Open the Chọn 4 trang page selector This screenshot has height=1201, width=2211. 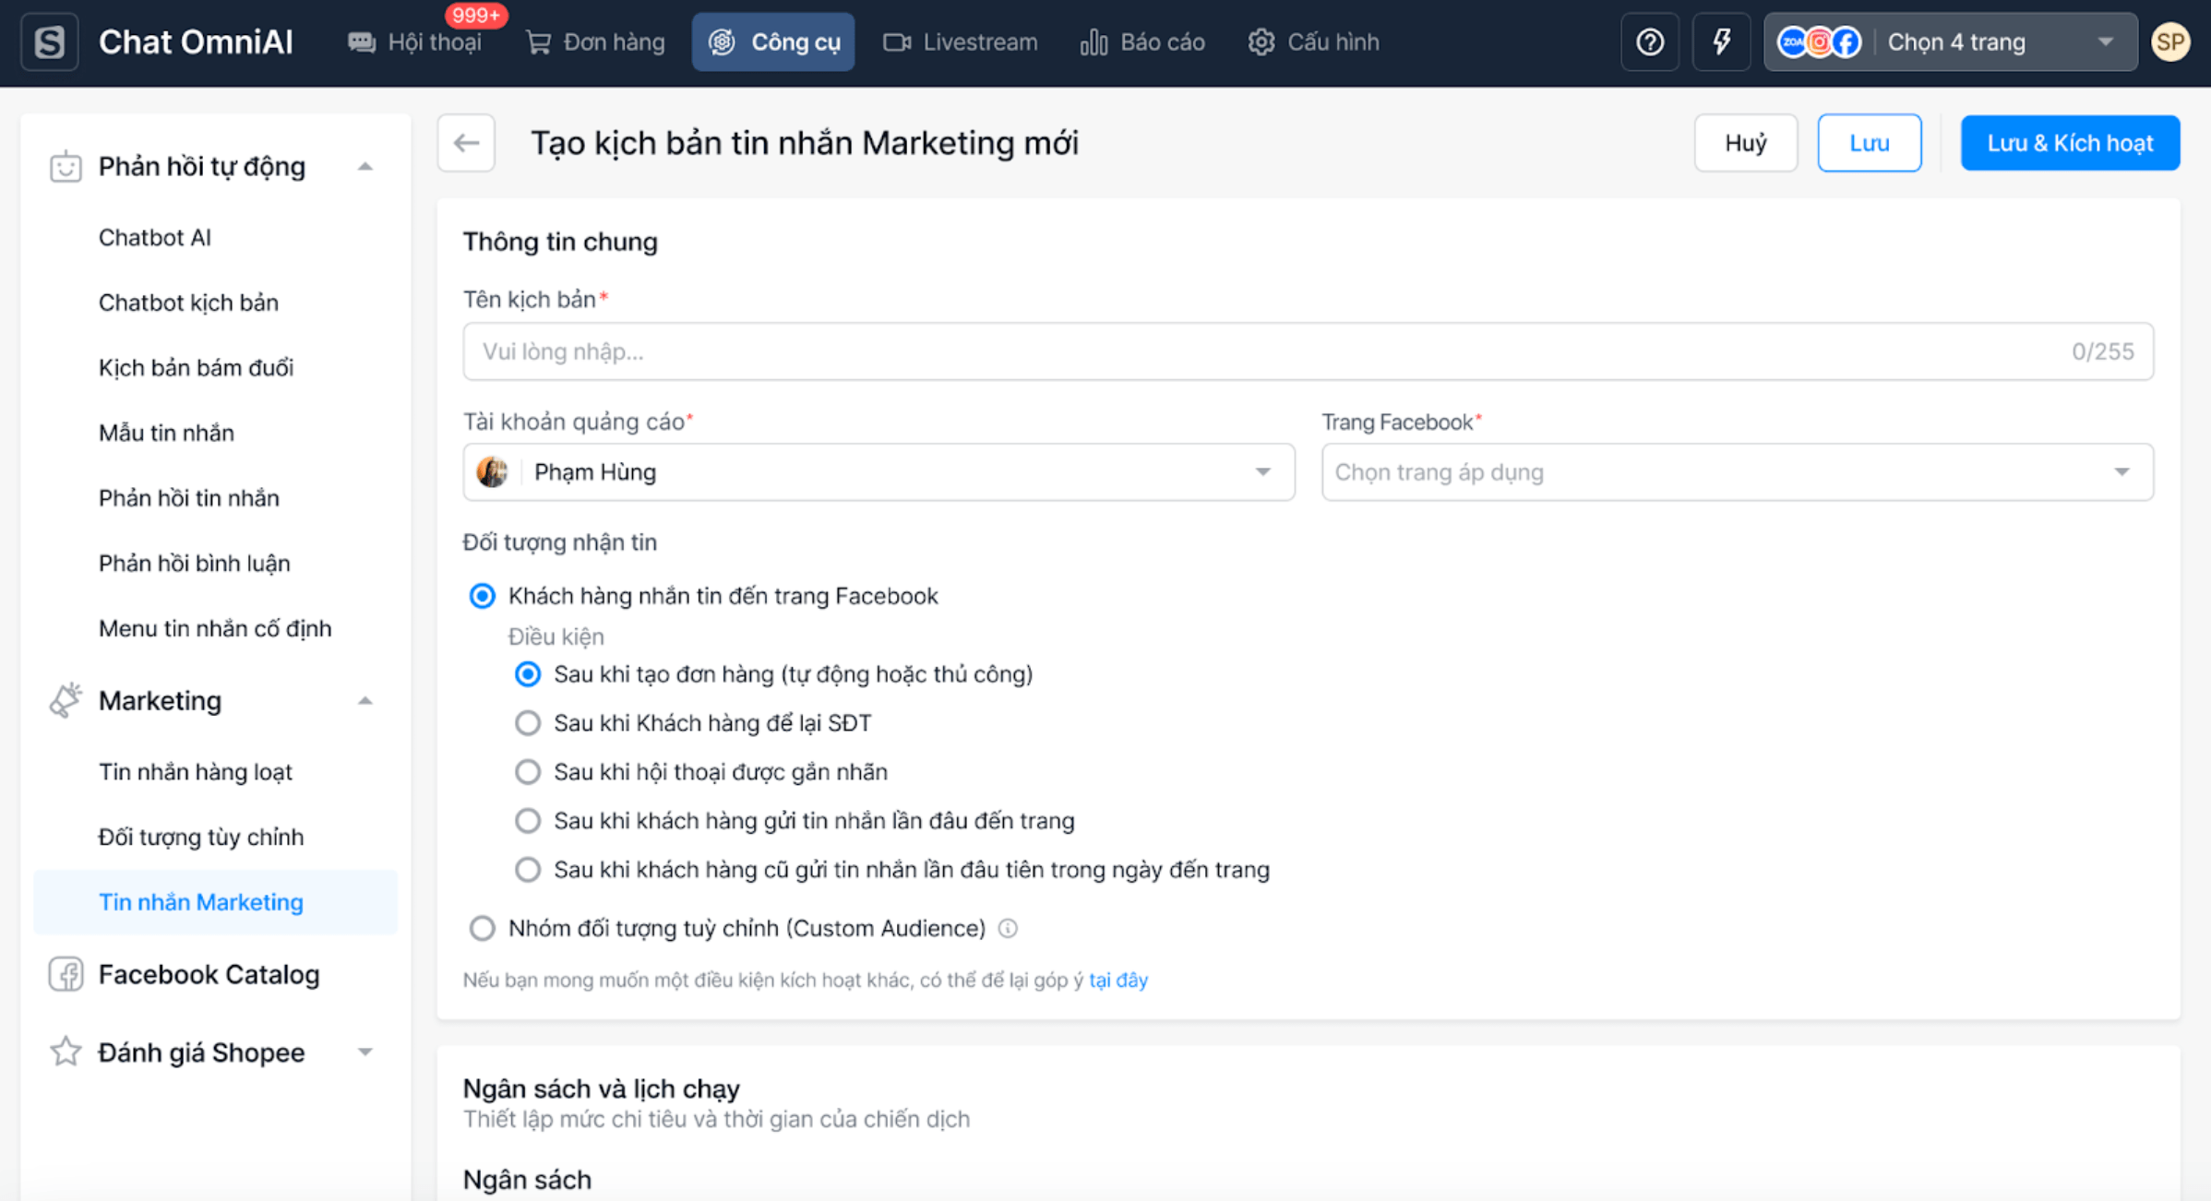pyautogui.click(x=1951, y=42)
